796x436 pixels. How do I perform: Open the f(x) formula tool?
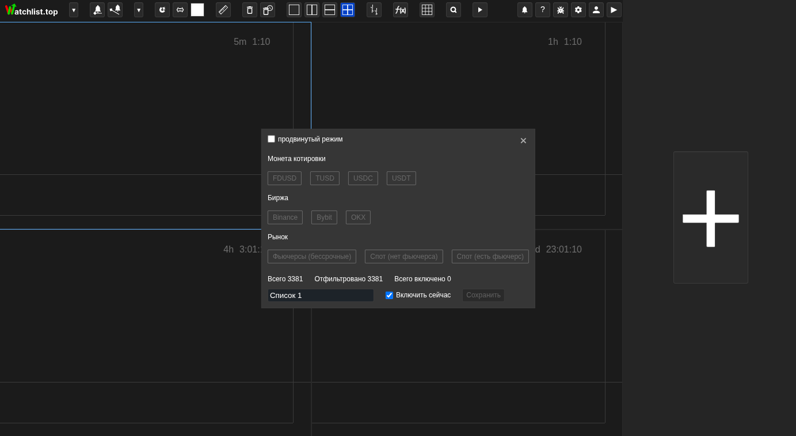(401, 10)
